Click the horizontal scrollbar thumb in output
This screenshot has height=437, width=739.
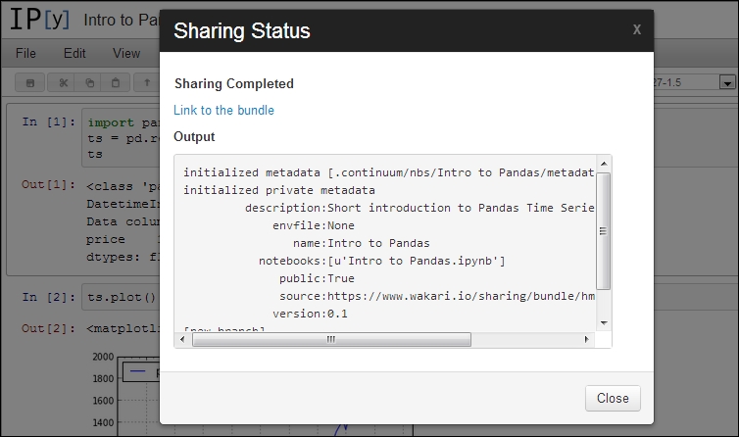331,339
